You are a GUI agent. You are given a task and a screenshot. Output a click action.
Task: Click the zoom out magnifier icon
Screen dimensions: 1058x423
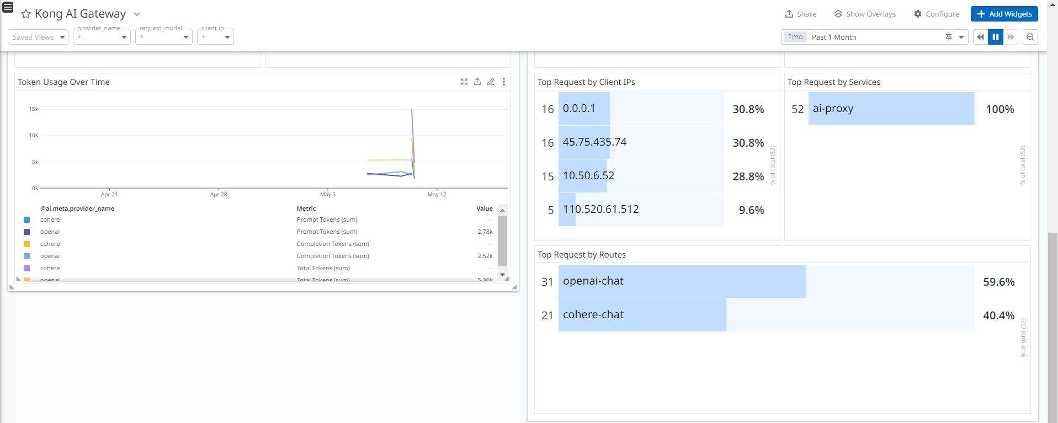pyautogui.click(x=1030, y=37)
